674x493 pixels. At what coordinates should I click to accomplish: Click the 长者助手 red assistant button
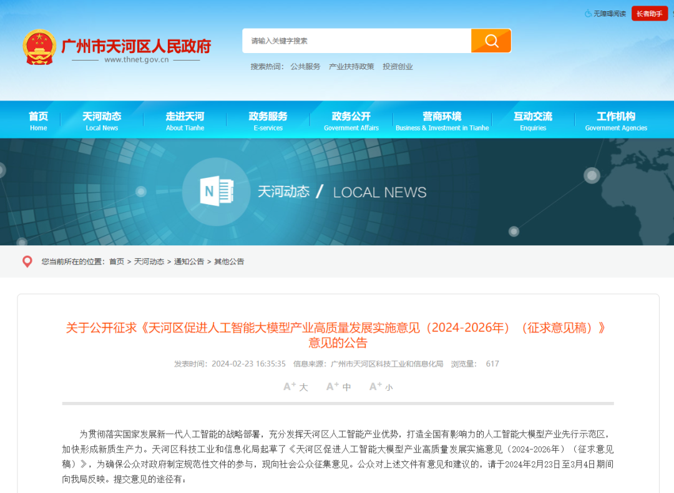[649, 12]
